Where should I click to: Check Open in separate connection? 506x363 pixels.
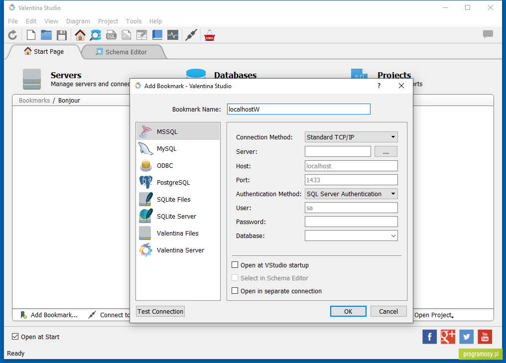pyautogui.click(x=235, y=291)
